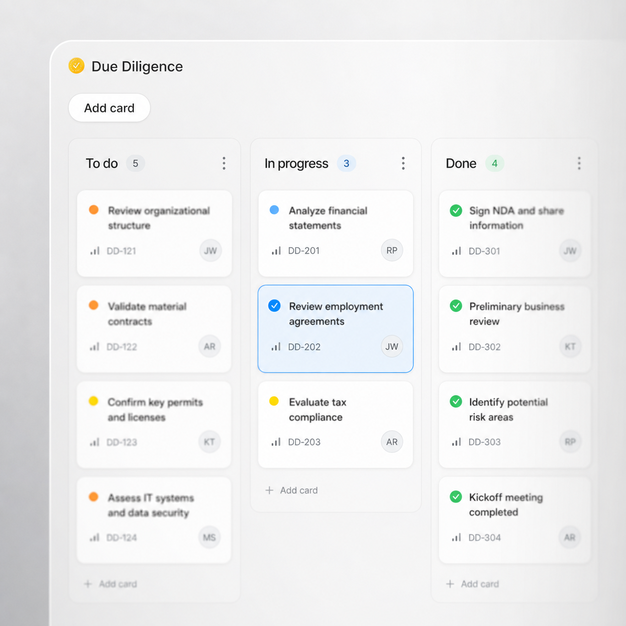
Task: Click JW avatar on the DD-301 card
Action: tap(570, 251)
